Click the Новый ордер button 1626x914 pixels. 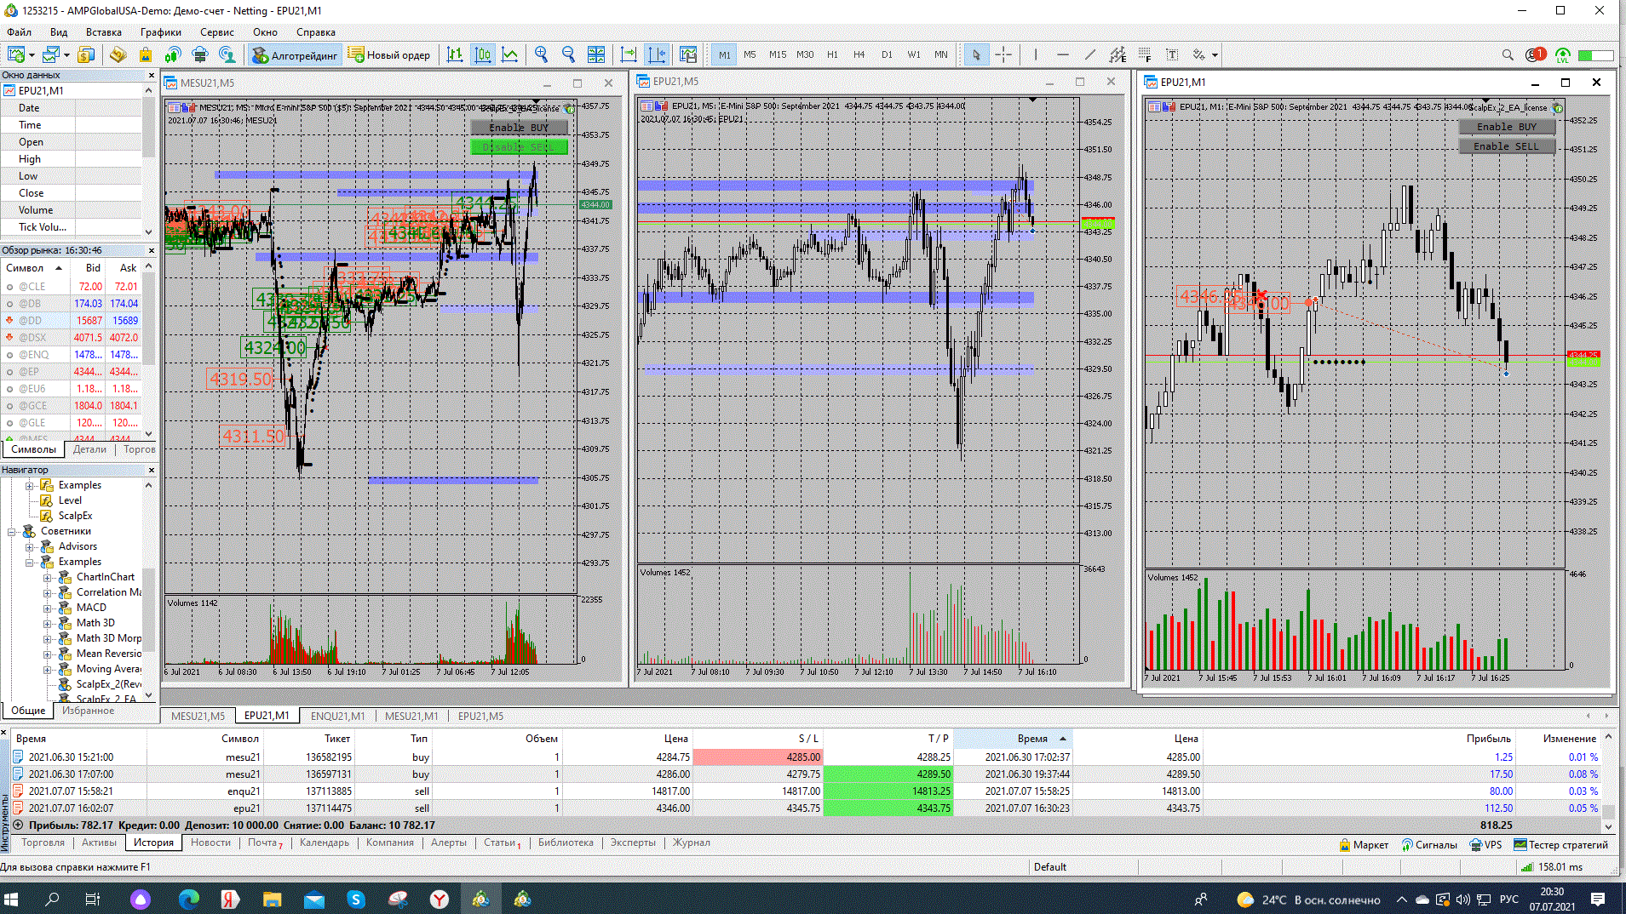pyautogui.click(x=389, y=54)
